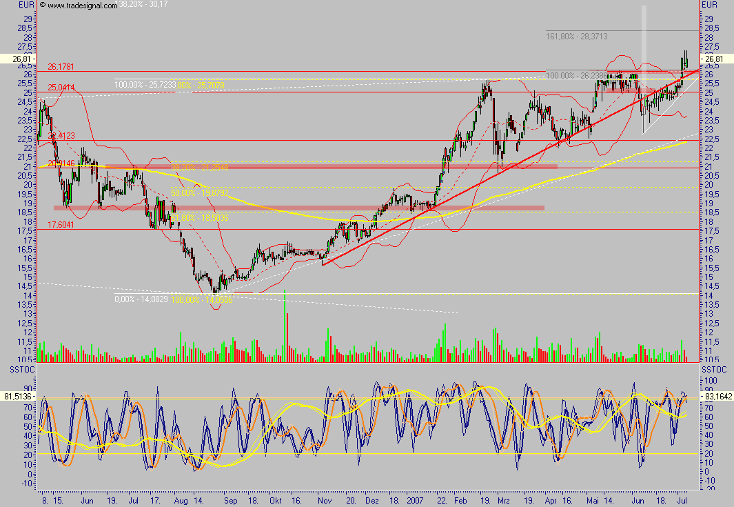Click the Mai label on the time axis
The image size is (734, 507).
click(x=593, y=500)
